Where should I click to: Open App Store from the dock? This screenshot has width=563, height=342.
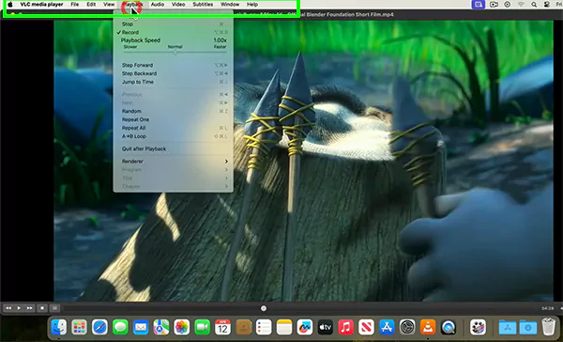(387, 327)
